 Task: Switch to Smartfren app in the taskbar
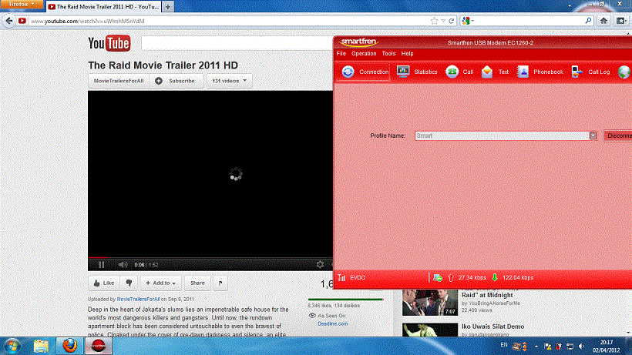(x=98, y=346)
